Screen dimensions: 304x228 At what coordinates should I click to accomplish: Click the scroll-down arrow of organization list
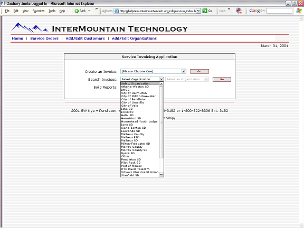[x=161, y=175]
